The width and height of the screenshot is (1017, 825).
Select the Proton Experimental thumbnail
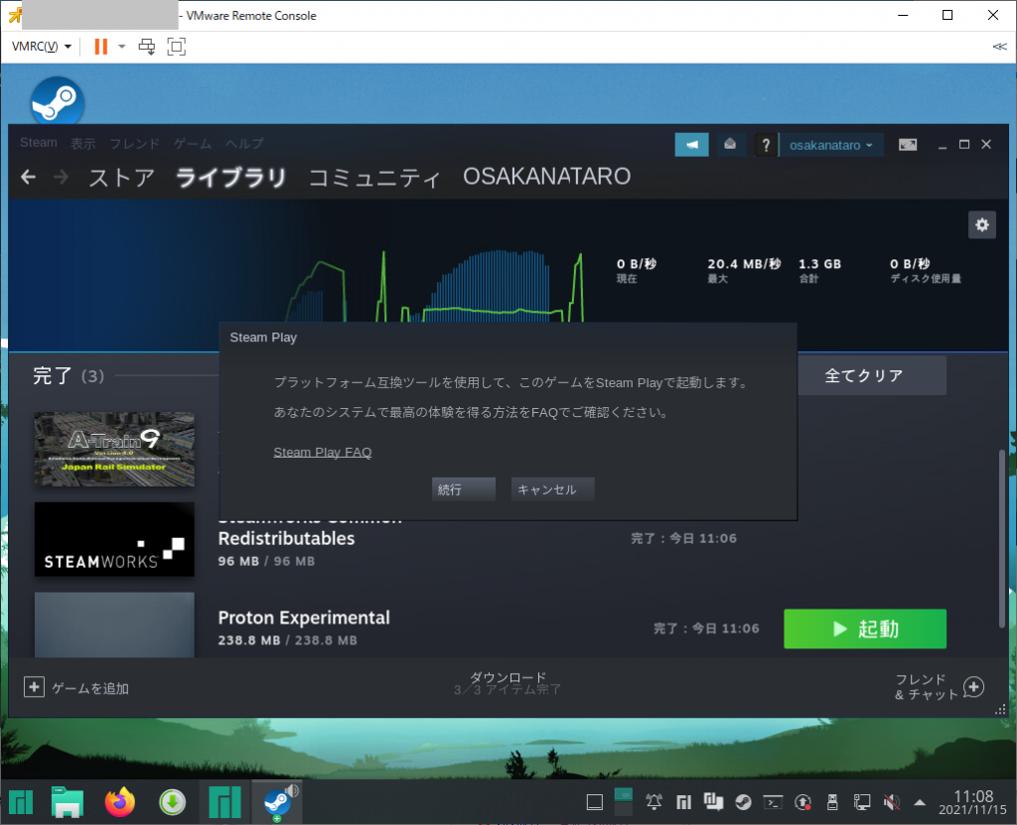click(x=114, y=623)
